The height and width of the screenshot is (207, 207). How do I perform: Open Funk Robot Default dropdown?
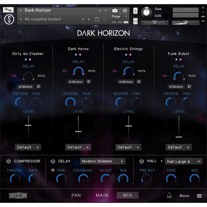pos(178,147)
